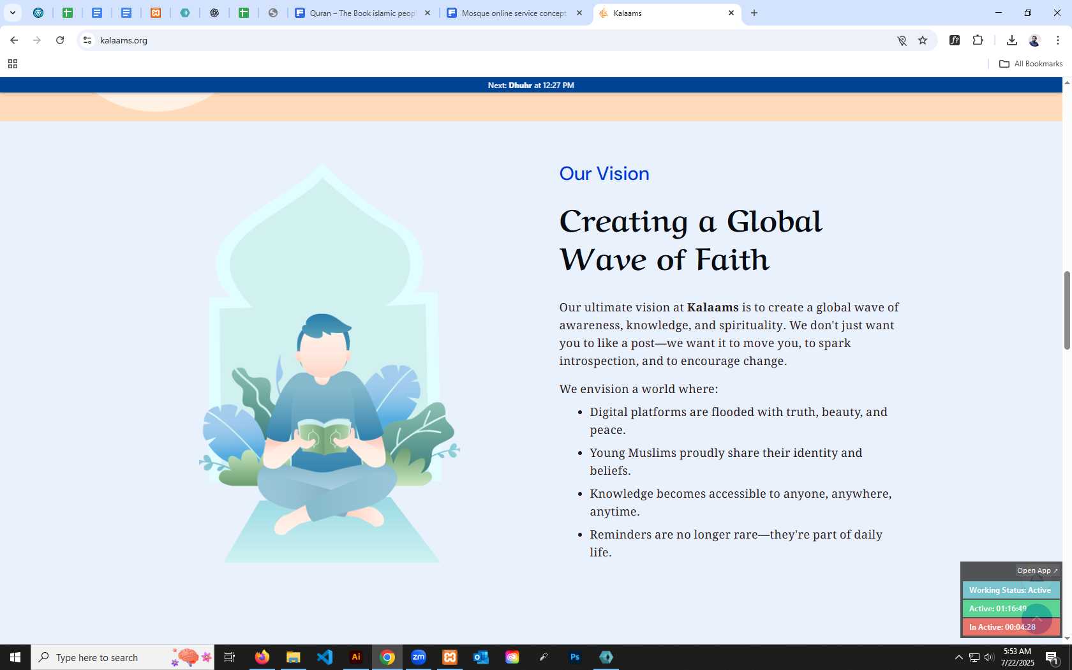Open Chrome from the taskbar
This screenshot has height=670, width=1072.
point(387,657)
